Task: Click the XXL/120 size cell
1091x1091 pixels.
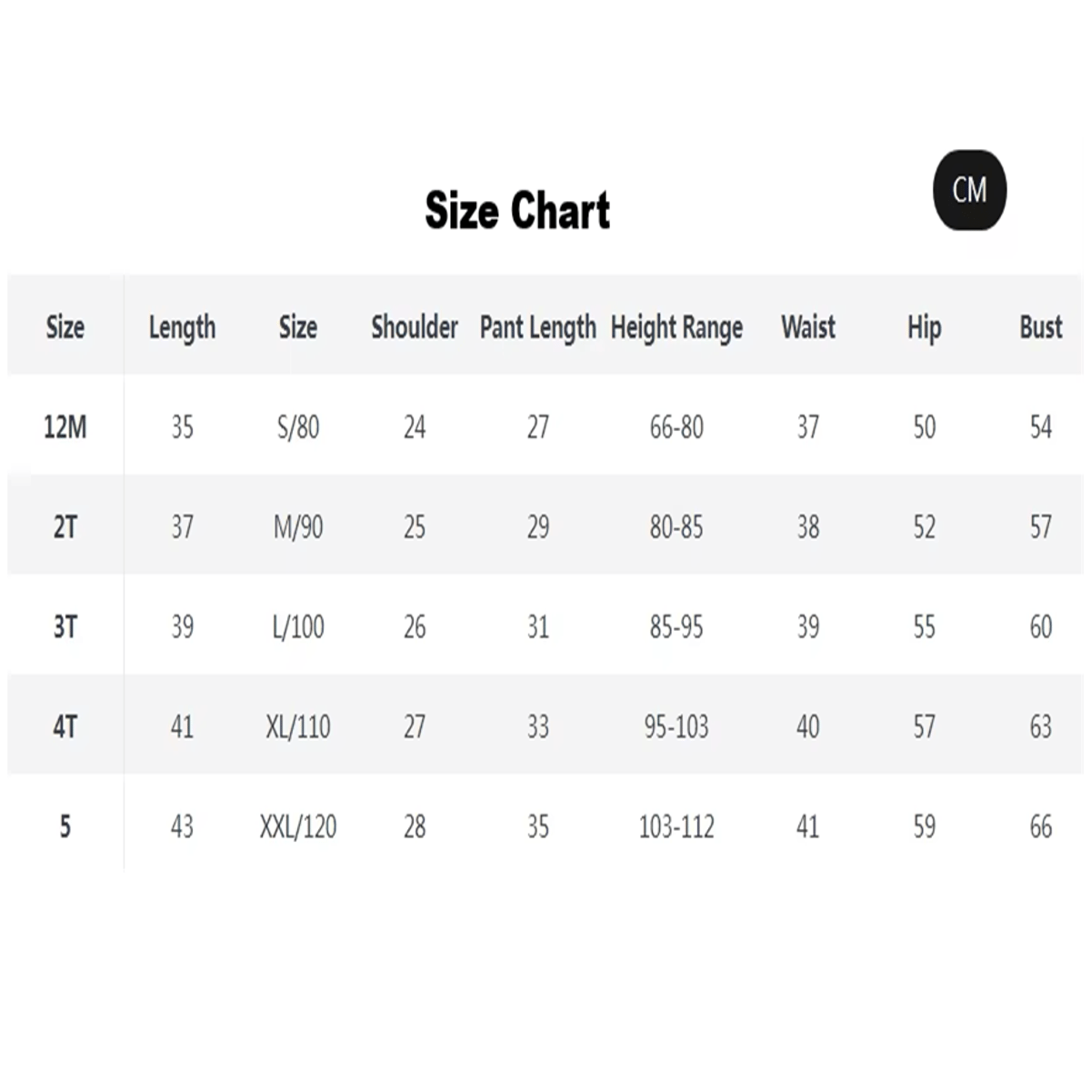Action: click(298, 826)
